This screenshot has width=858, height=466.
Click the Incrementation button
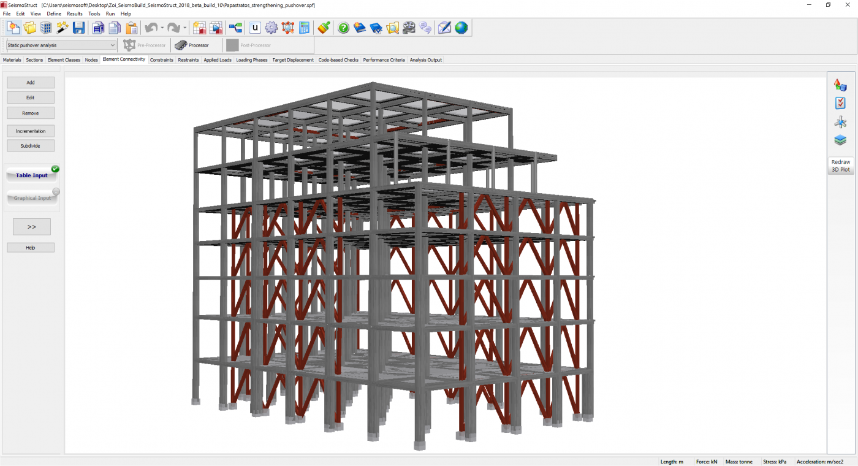coord(31,131)
